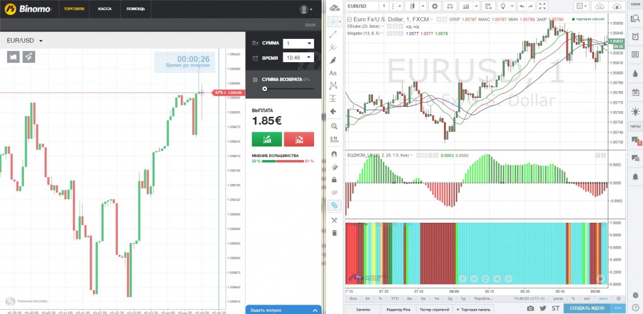Toggle the лог scale option
The width and height of the screenshot is (643, 314).
tap(588, 298)
